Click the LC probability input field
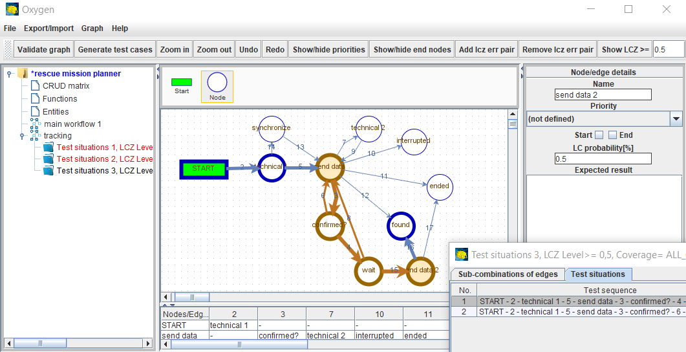 [x=603, y=159]
